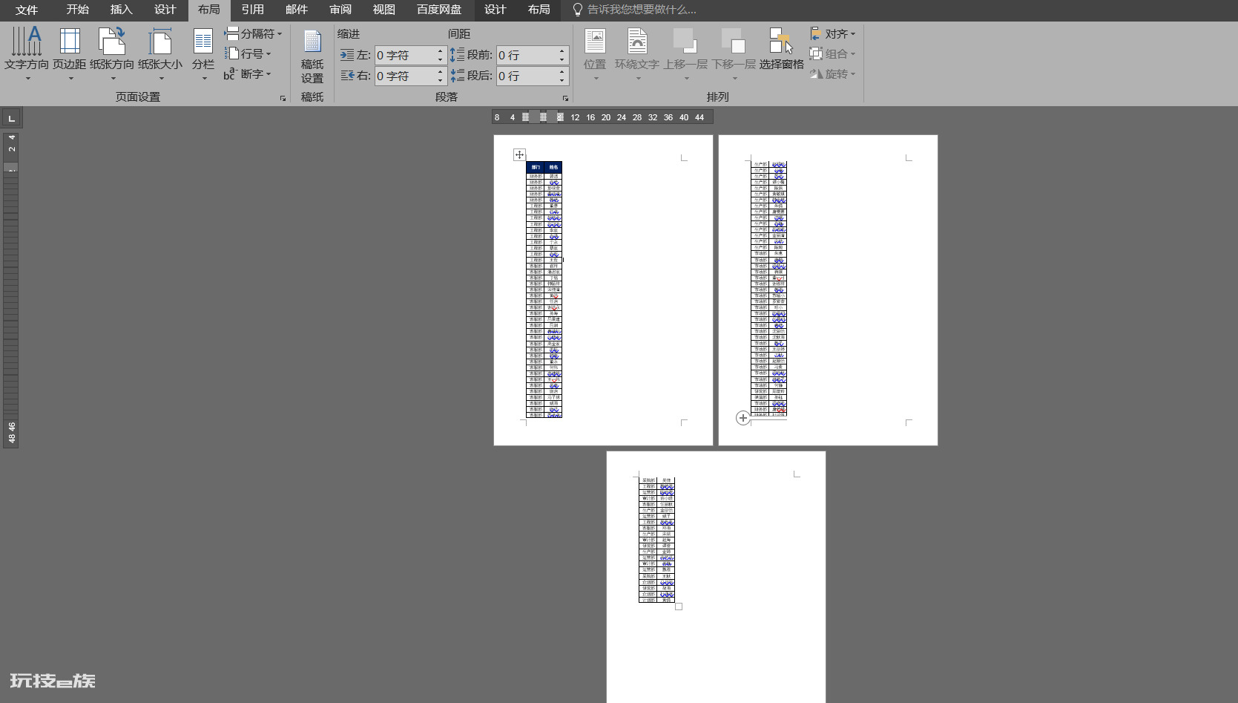Viewport: 1238px width, 703px height.
Task: Increase the 段前 spacing-before stepper
Action: tap(562, 51)
